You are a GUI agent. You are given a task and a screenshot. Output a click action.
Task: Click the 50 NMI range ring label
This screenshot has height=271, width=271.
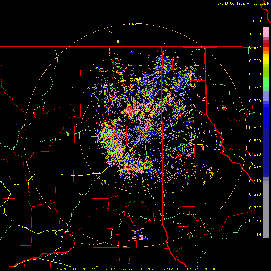pos(135,80)
